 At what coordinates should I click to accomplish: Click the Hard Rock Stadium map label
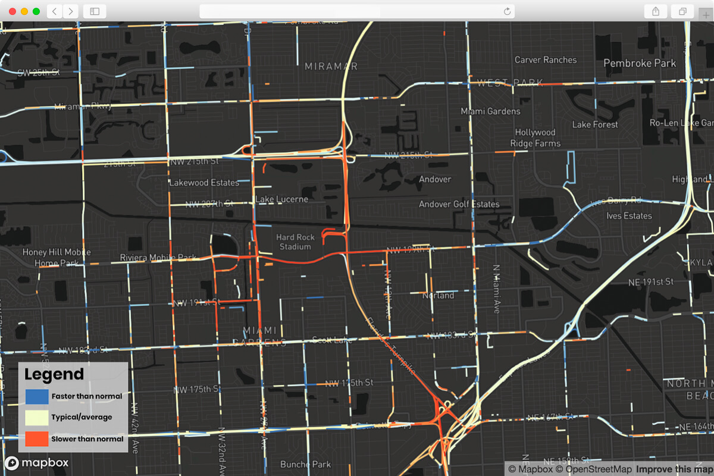(295, 240)
